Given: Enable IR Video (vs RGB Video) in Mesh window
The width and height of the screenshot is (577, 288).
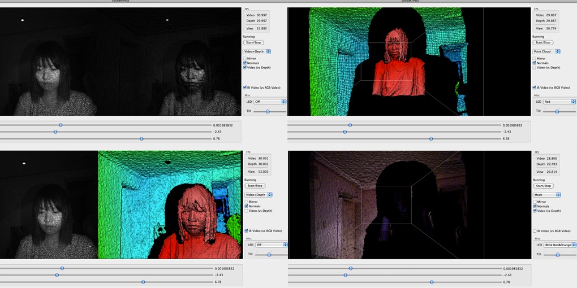Looking at the screenshot, I should (535, 231).
